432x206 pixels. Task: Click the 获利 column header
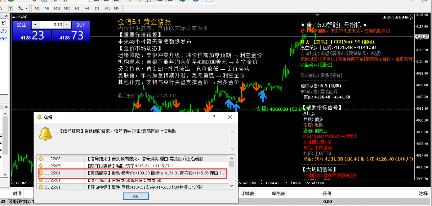[x=327, y=194]
